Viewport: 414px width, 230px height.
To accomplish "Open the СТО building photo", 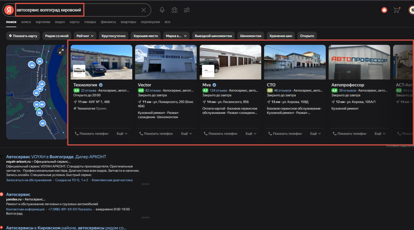I will click(295, 62).
